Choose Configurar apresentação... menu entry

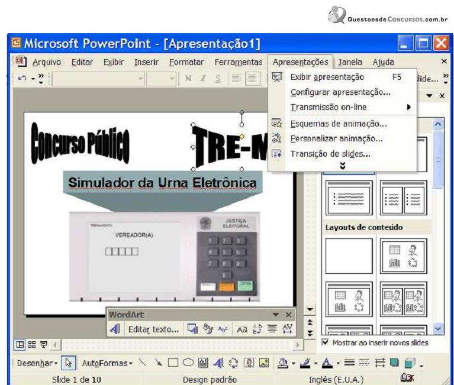click(343, 92)
